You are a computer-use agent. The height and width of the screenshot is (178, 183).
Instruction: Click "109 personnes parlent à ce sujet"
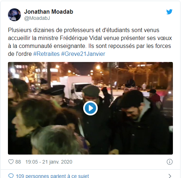[x=52, y=176]
